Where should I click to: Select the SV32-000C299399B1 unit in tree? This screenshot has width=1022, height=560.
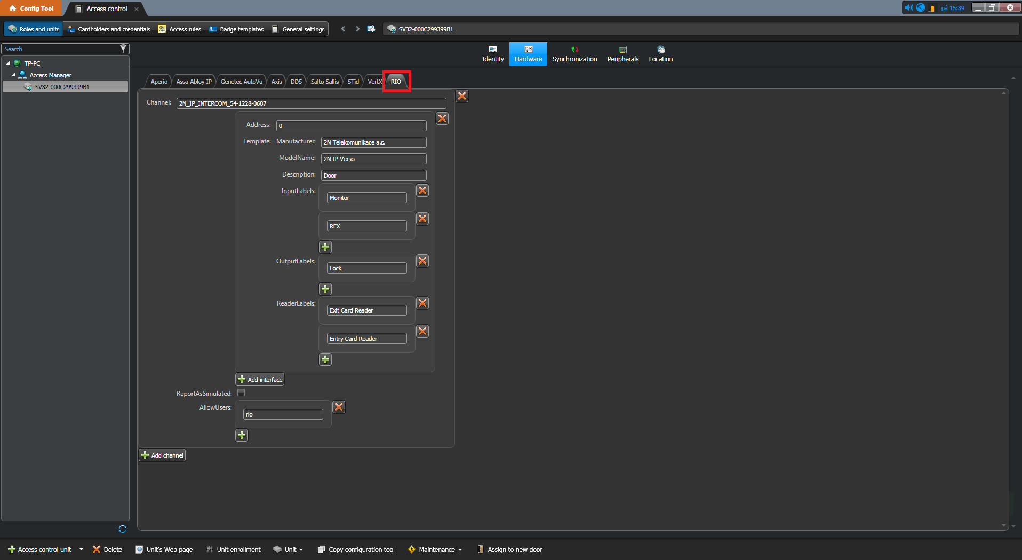(62, 87)
